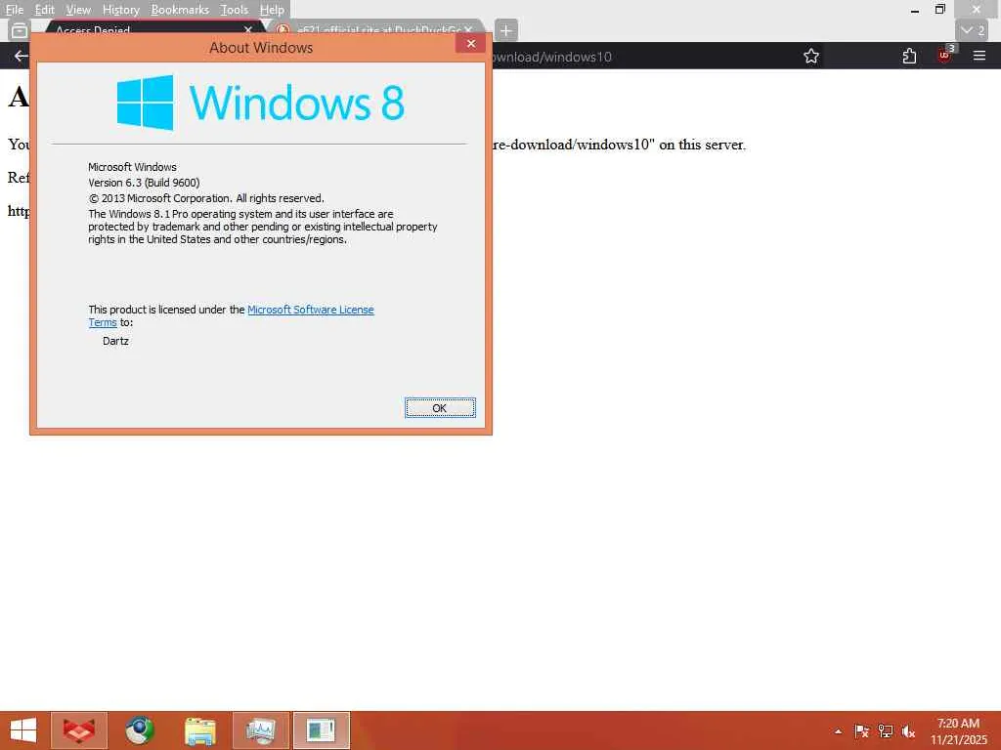
Task: Open the History menu in the browser
Action: click(x=120, y=10)
